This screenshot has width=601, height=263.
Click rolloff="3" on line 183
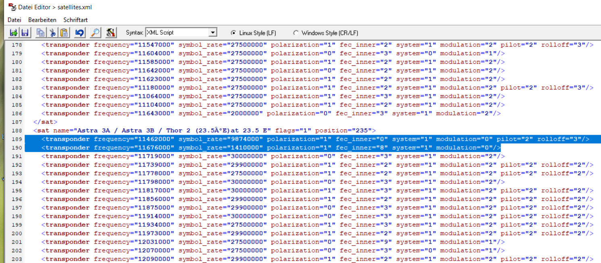(564, 88)
